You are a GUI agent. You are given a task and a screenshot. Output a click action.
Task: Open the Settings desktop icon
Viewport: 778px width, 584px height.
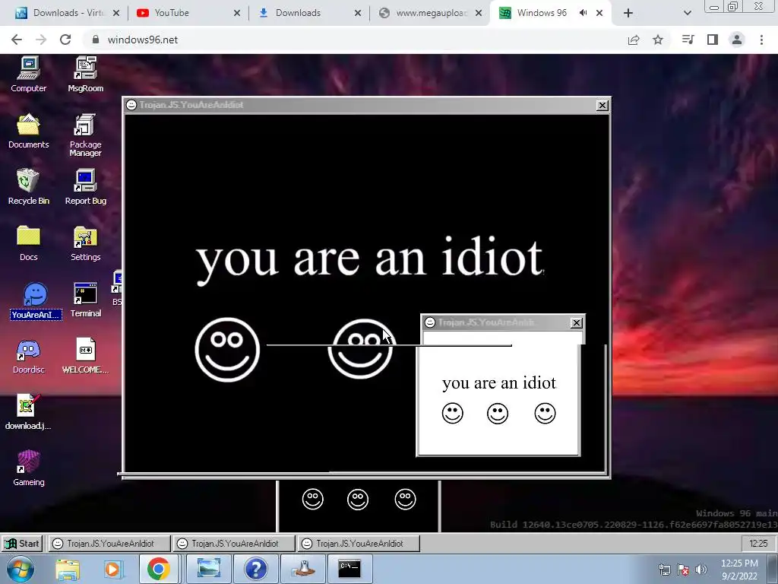85,243
